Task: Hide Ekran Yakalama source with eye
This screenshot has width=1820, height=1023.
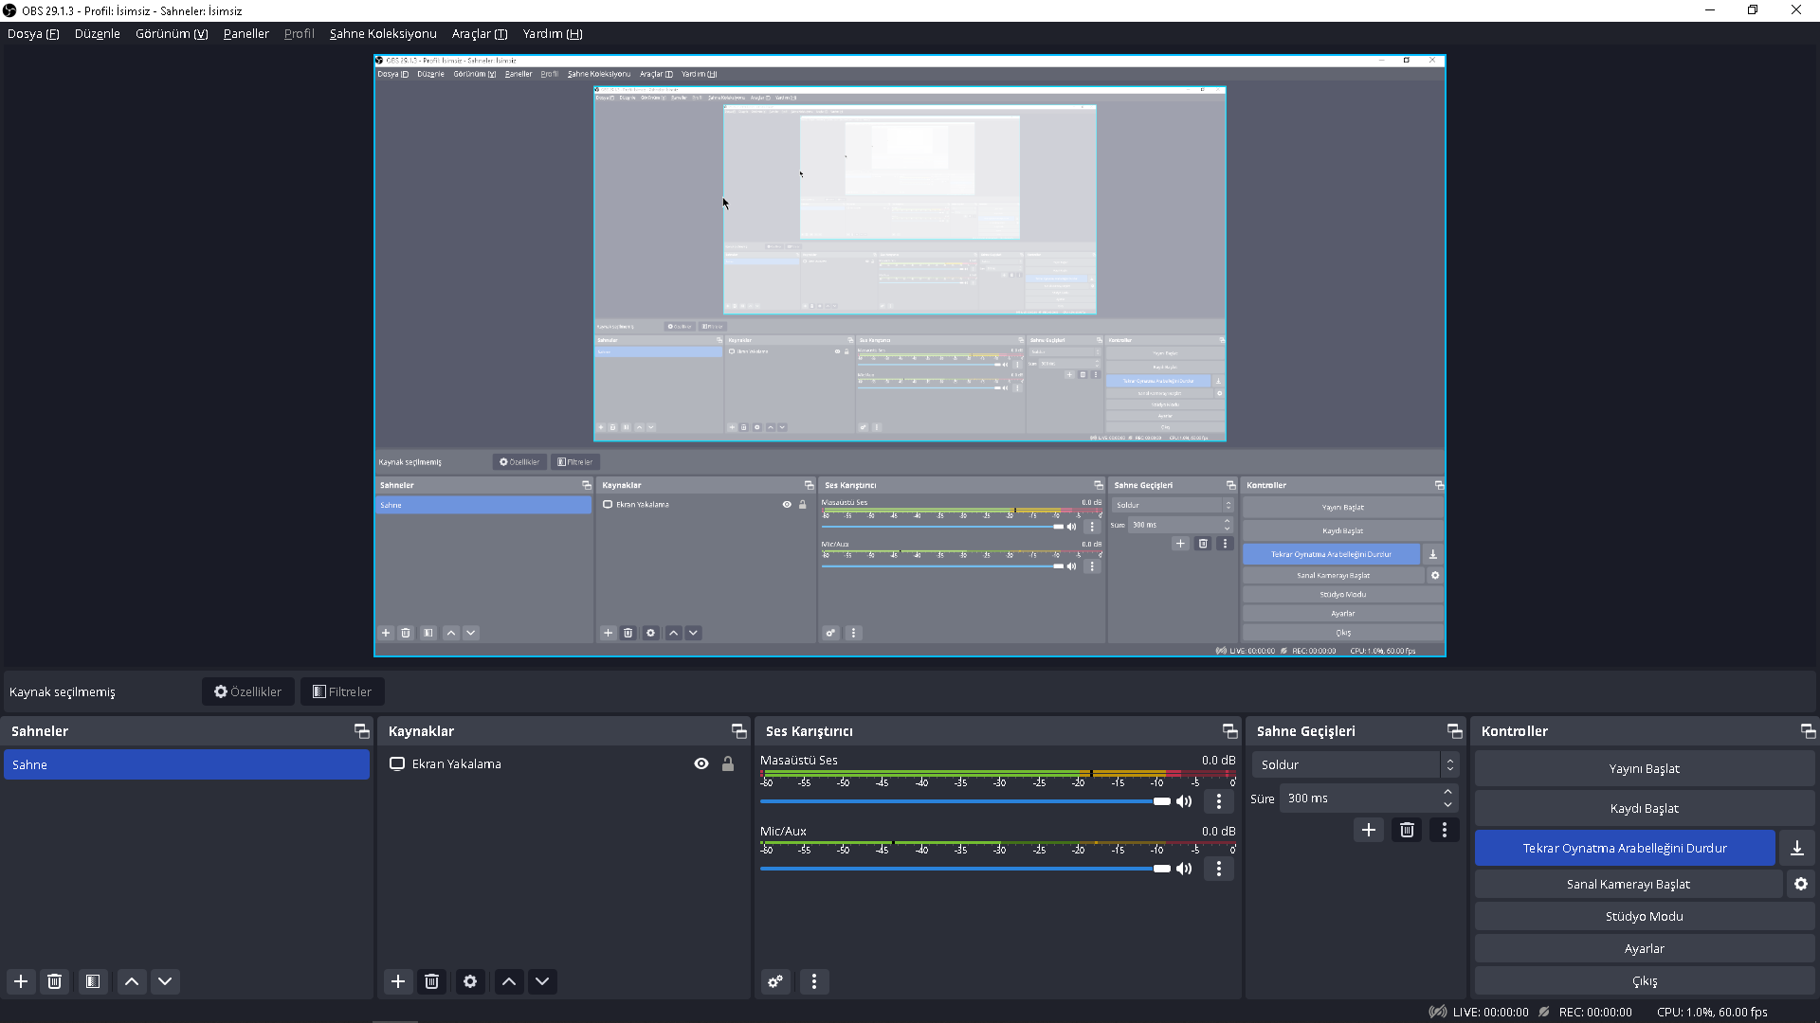Action: tap(701, 763)
